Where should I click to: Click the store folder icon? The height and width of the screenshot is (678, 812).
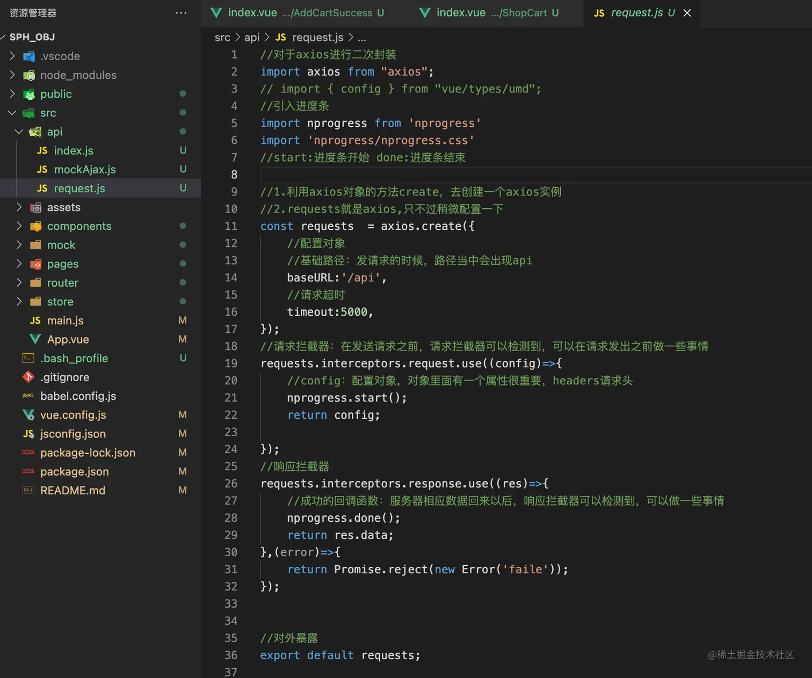click(35, 302)
